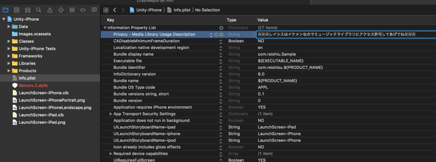This screenshot has height=162, width=436.
Task: Add item with plus on Information Property List row
Action: pyautogui.click(x=221, y=28)
